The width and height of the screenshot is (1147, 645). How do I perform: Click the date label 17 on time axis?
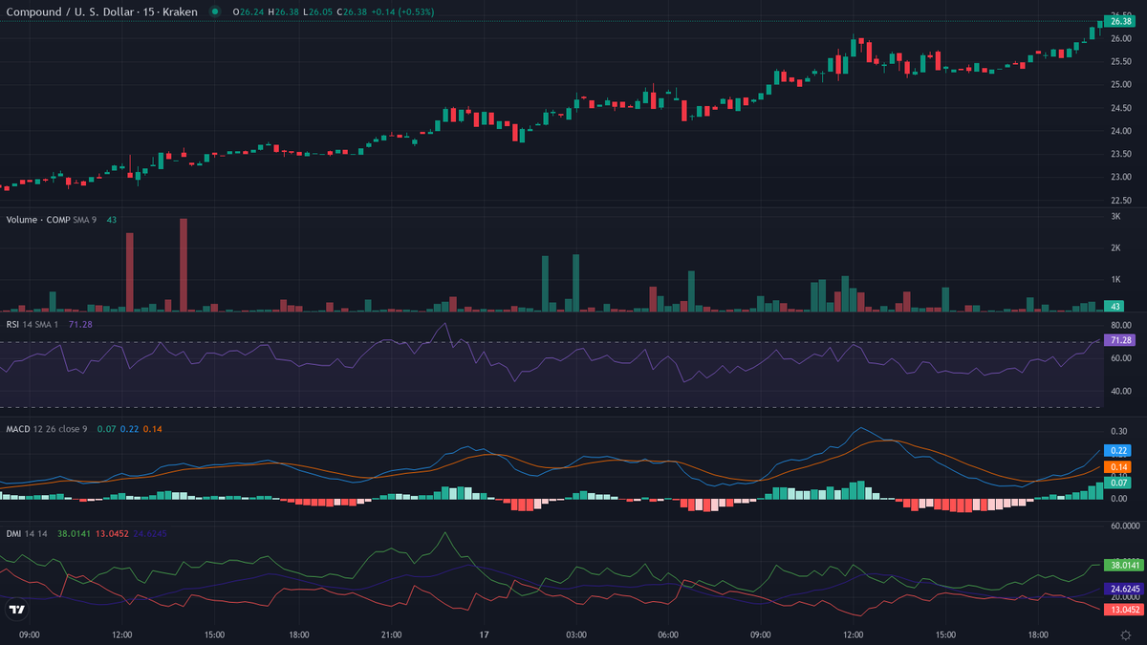point(484,634)
